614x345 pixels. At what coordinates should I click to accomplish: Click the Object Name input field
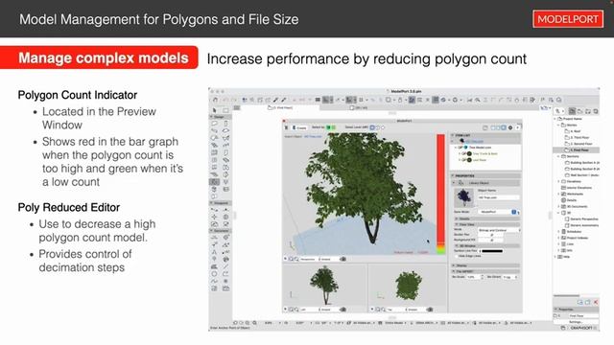point(499,197)
